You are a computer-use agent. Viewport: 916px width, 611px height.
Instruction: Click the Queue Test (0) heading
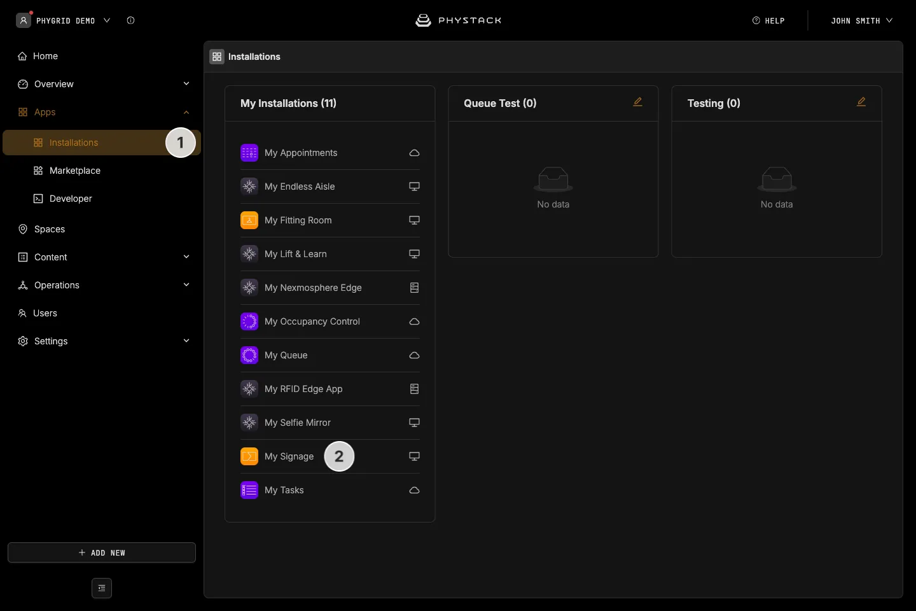tap(500, 103)
